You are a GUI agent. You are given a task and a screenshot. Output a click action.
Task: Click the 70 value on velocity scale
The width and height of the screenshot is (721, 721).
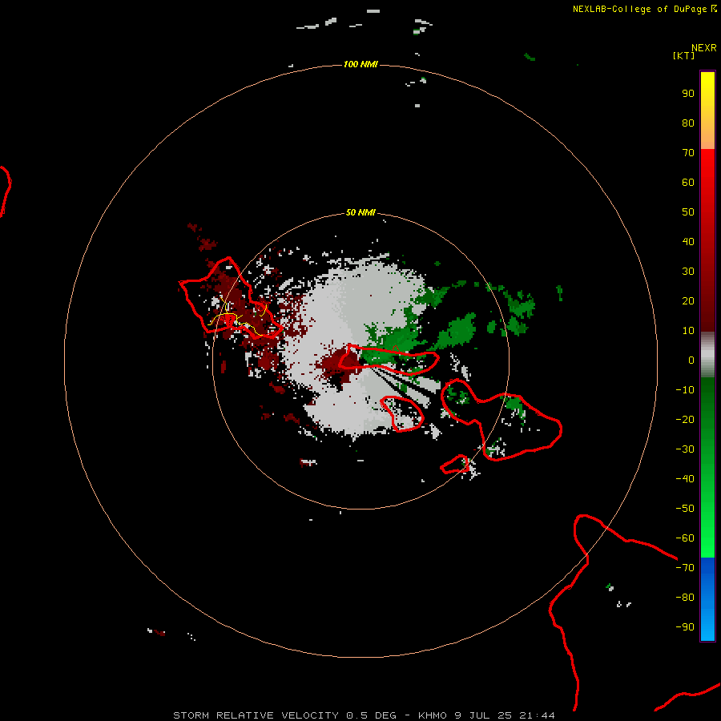pos(688,153)
